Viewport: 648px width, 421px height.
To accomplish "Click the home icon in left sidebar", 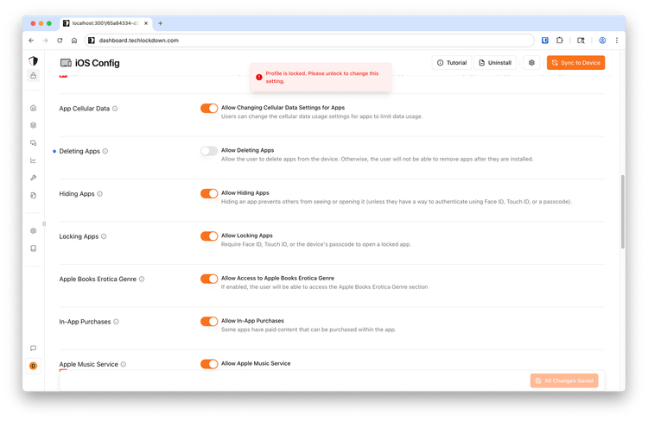I will pyautogui.click(x=33, y=108).
